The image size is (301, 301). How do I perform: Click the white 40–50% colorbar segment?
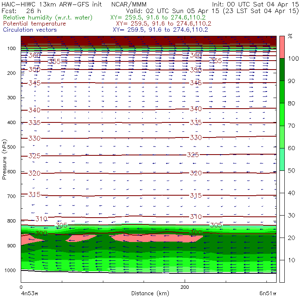[x=282, y=181]
